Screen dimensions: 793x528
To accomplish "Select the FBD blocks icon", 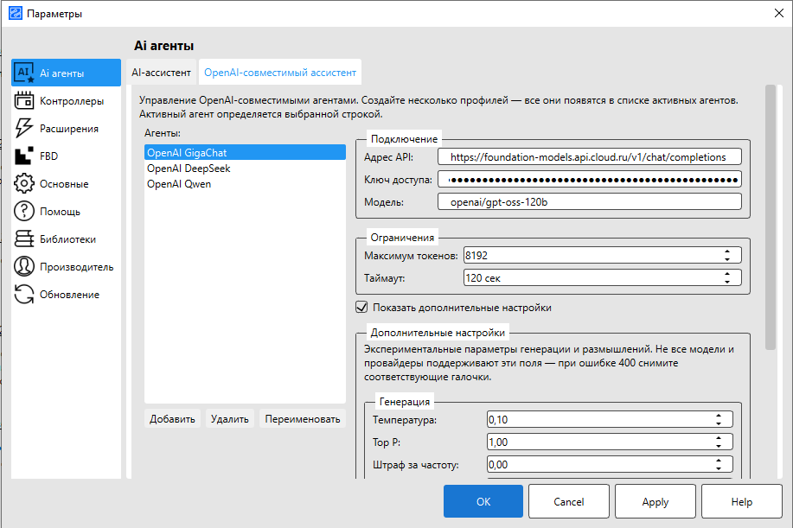I will click(23, 156).
